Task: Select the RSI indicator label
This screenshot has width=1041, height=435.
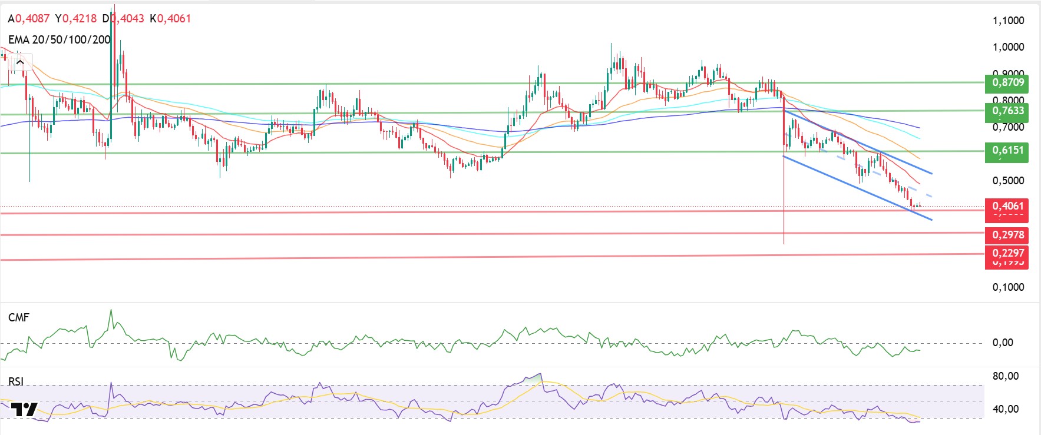Action: 16,381
